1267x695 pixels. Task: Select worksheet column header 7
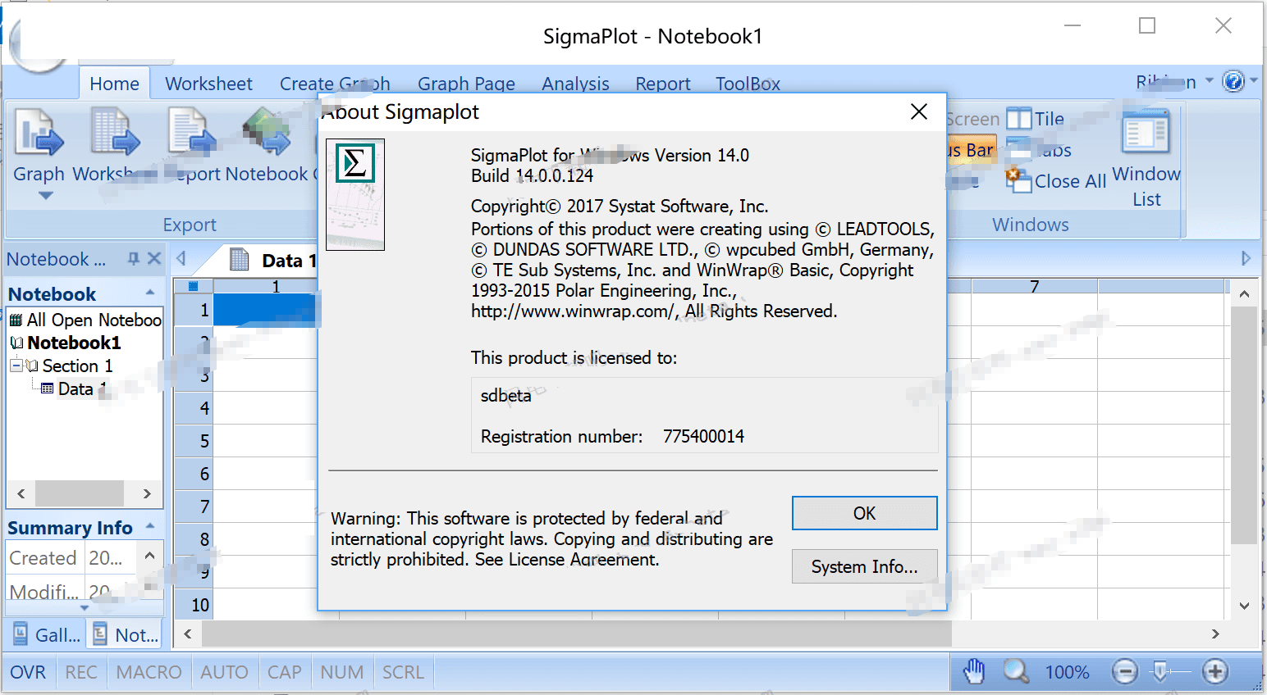point(1035,286)
